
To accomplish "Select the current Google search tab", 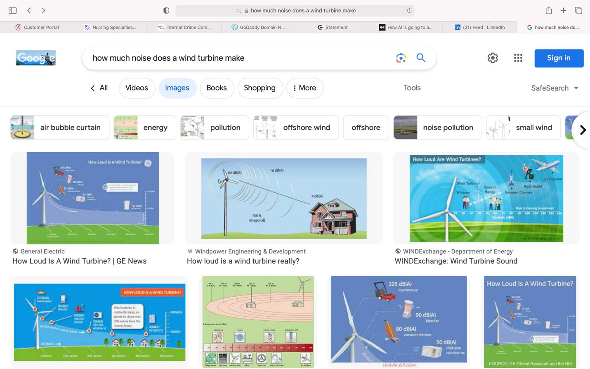I will pos(553,27).
